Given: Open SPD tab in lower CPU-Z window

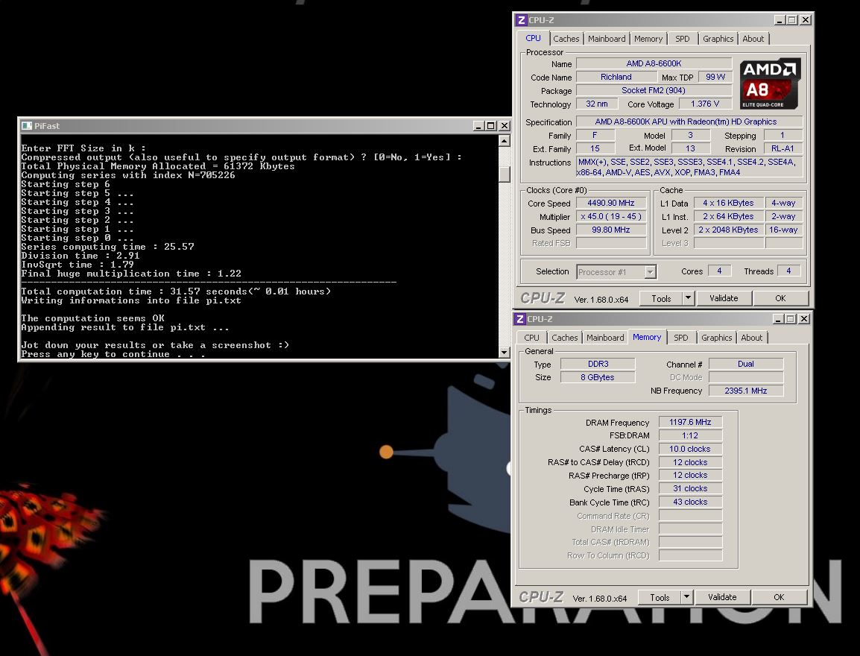Looking at the screenshot, I should (x=680, y=338).
